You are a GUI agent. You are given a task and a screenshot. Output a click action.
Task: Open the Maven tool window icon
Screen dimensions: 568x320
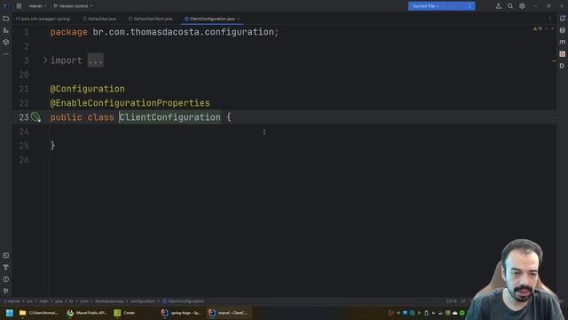point(562,42)
